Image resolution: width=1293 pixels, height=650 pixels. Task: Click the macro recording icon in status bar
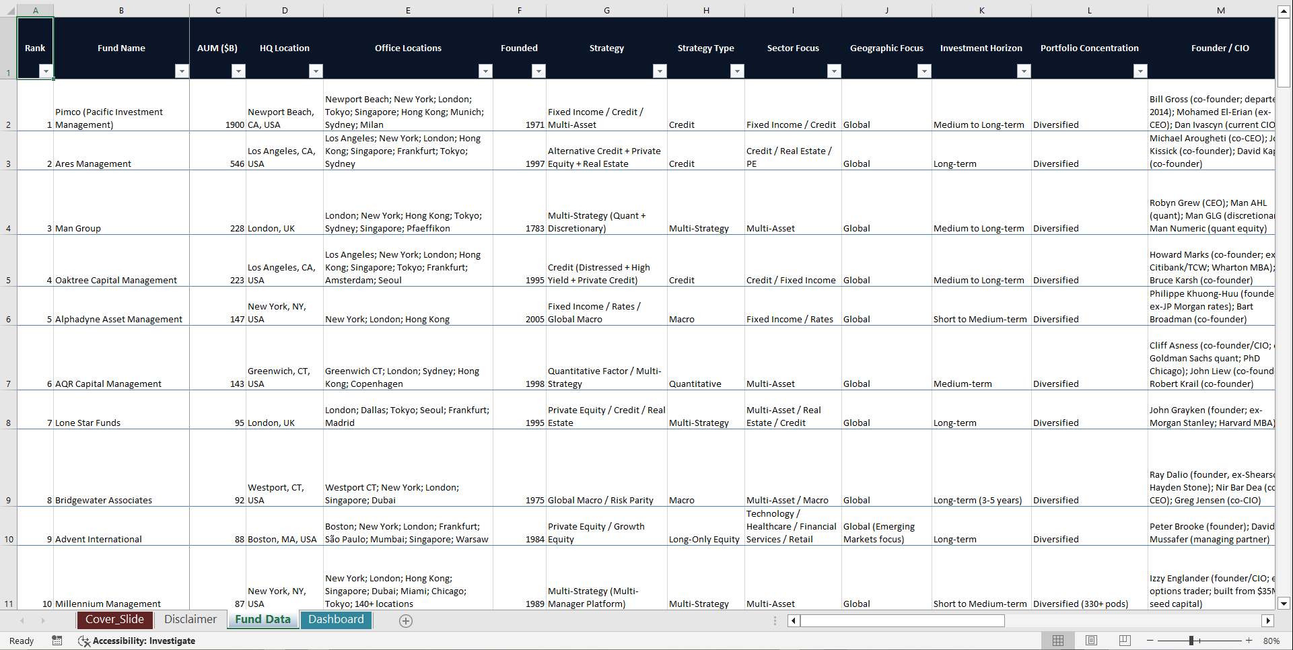[x=57, y=641]
